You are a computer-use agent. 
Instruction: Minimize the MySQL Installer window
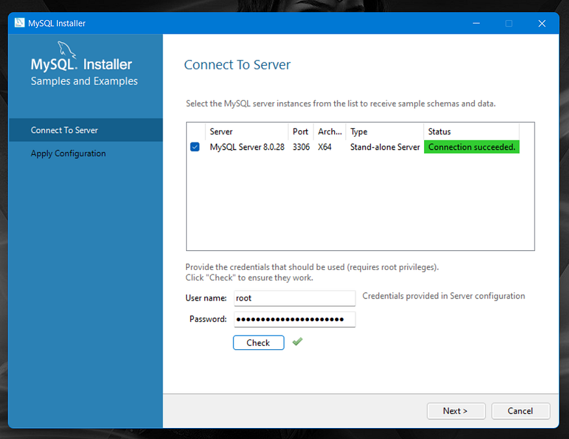point(476,23)
